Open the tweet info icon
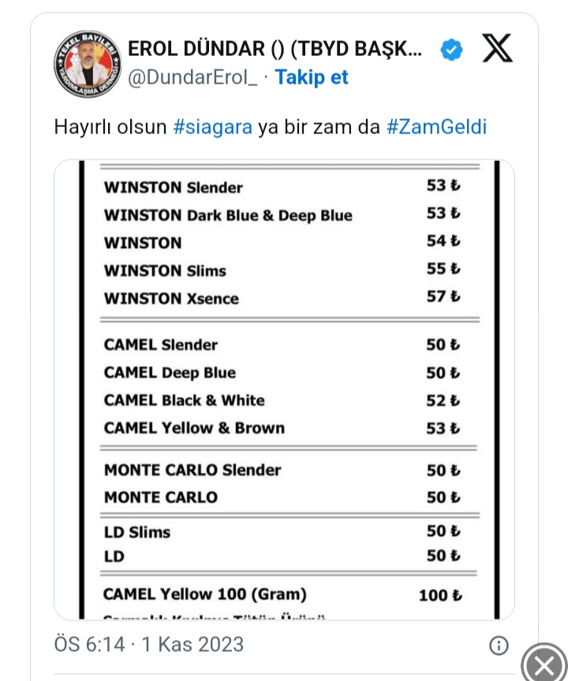Screen dimensions: 568x681 [x=499, y=645]
